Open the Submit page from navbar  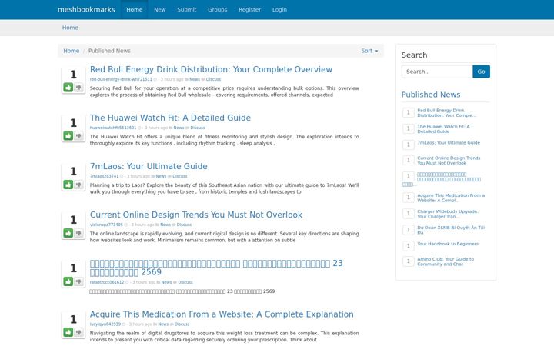pos(186,9)
